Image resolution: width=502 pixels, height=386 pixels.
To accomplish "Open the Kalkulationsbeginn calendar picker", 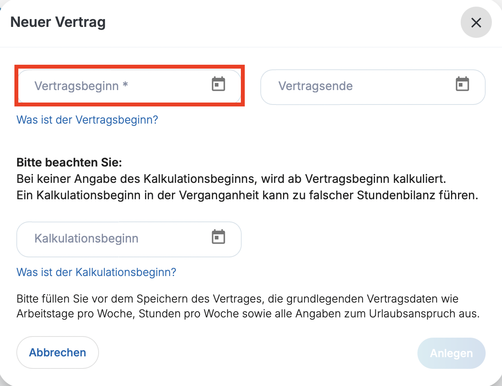I will click(x=218, y=237).
